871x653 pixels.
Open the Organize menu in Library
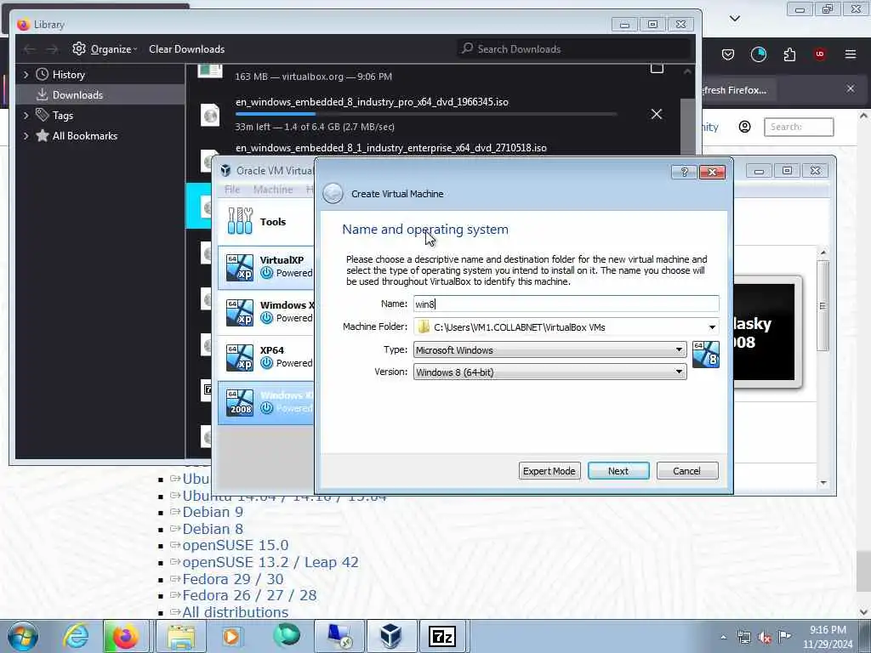(105, 48)
